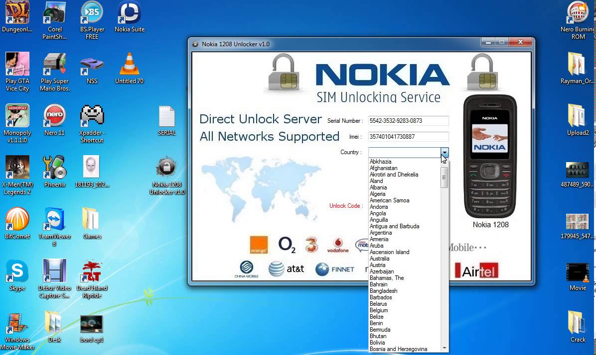Click the Serial Number input field
The image size is (596, 355).
point(408,121)
